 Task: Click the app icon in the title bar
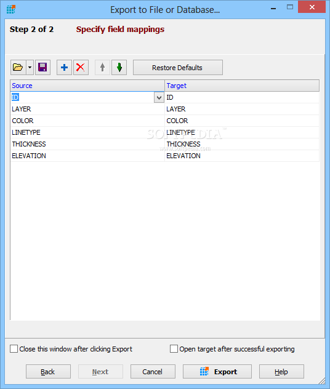(x=11, y=9)
